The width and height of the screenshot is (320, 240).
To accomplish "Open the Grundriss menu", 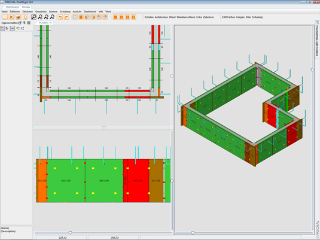I will tap(41, 11).
